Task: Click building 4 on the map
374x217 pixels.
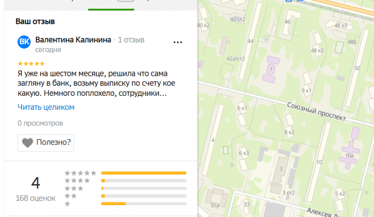Action: 213,140
